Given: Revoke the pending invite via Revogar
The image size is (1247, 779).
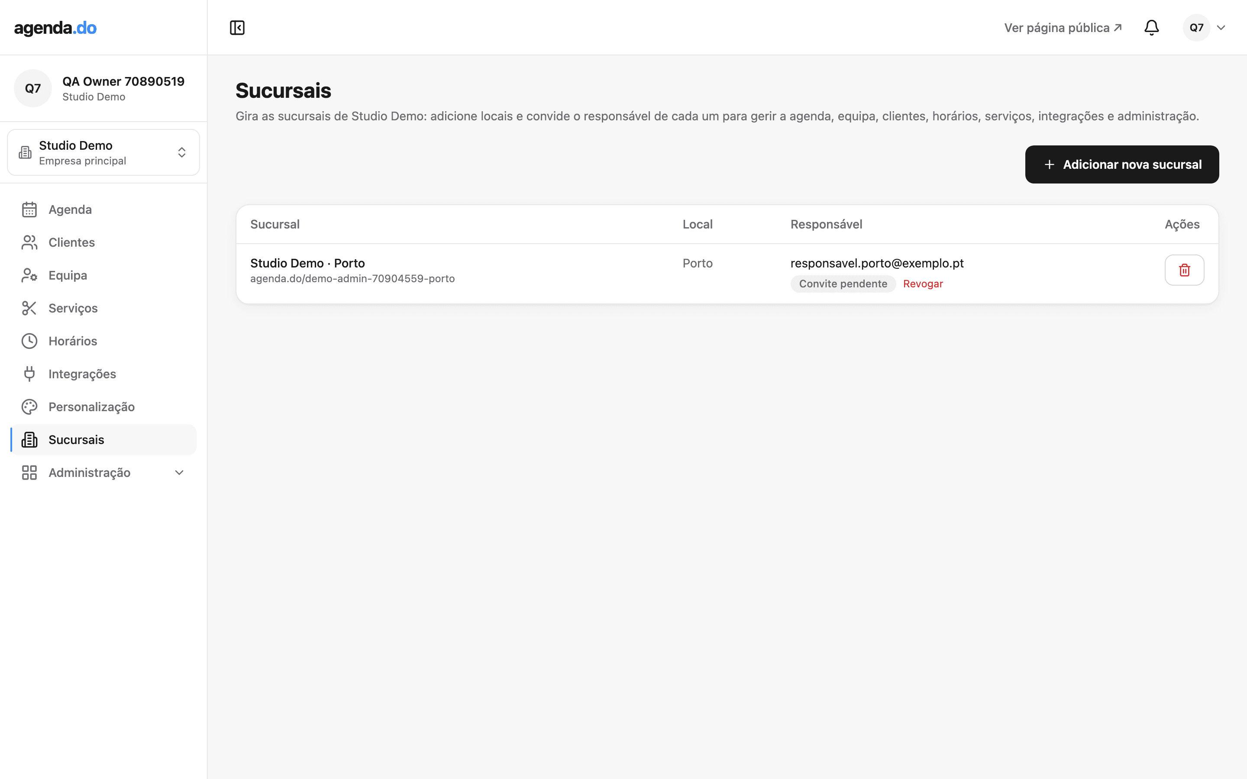Looking at the screenshot, I should coord(922,284).
